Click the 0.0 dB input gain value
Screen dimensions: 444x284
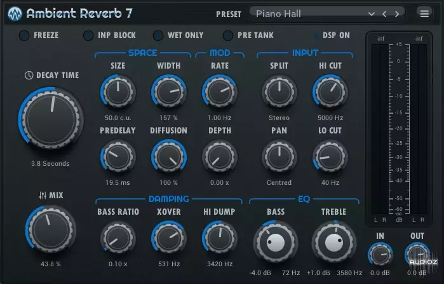pos(380,273)
